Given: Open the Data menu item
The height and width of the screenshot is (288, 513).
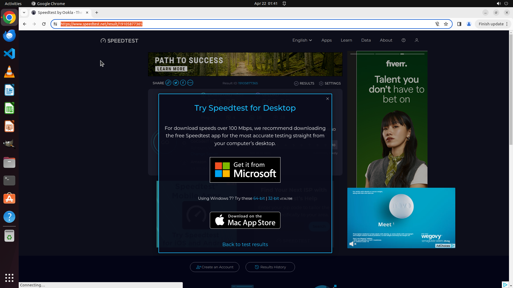Looking at the screenshot, I should pyautogui.click(x=366, y=40).
